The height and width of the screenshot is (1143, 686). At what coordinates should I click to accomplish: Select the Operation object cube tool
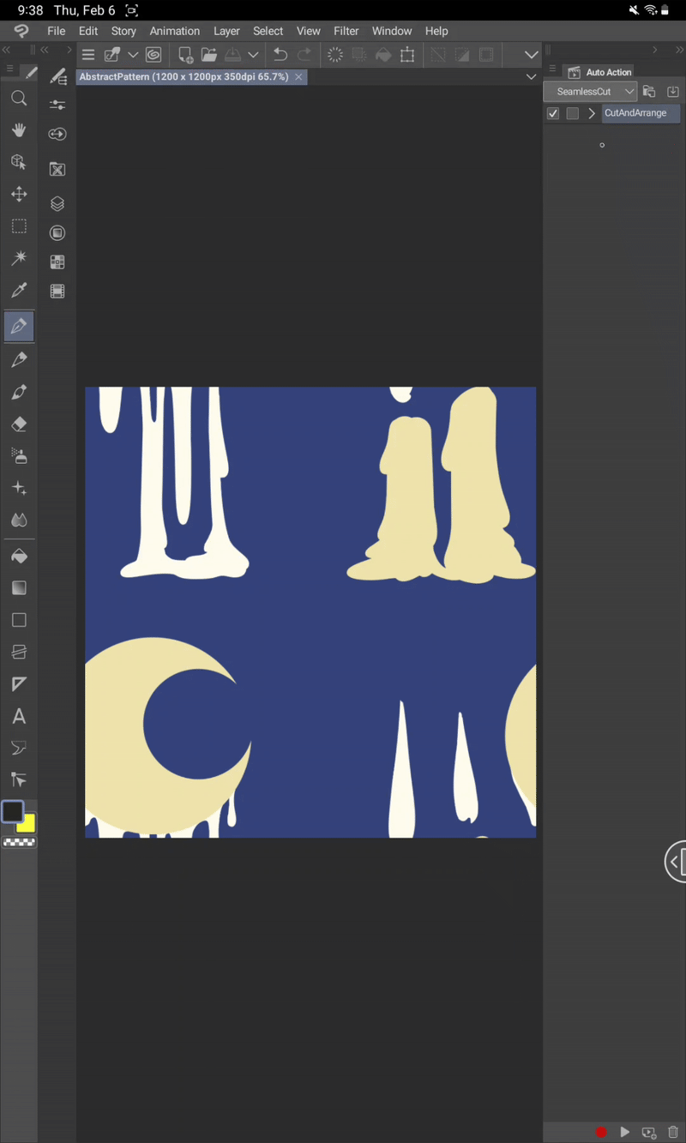19,162
